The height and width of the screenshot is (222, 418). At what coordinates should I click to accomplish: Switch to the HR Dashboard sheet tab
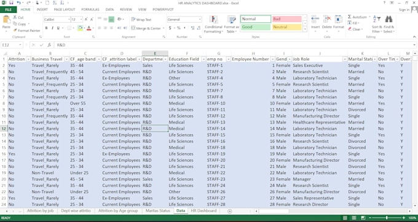point(203,211)
